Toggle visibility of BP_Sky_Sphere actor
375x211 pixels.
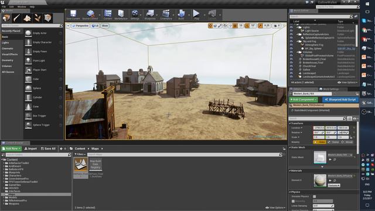point(291,48)
